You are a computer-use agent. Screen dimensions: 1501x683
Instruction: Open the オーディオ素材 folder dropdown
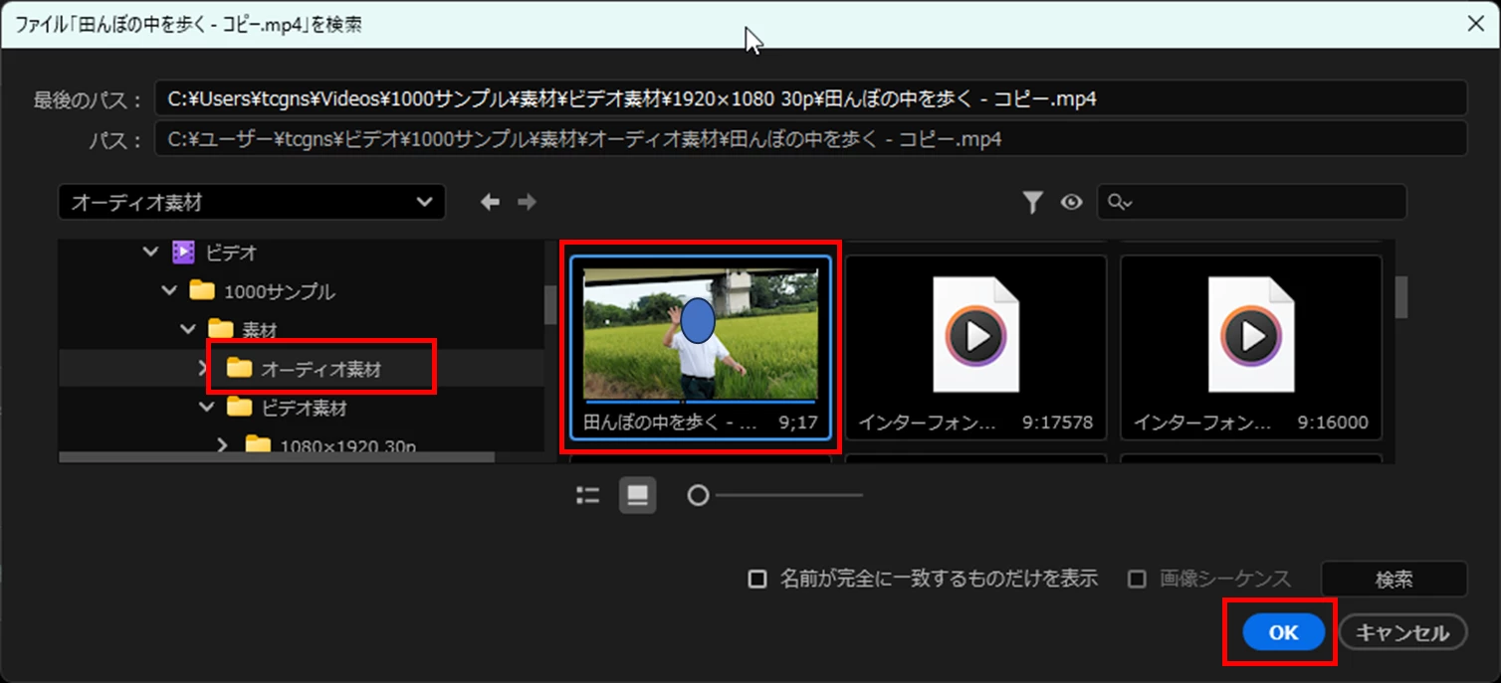252,202
